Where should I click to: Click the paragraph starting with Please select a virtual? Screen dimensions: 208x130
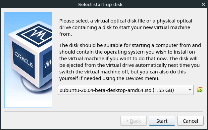[126, 27]
